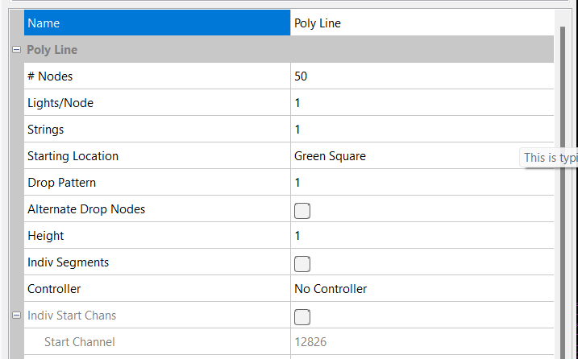This screenshot has height=359, width=578.
Task: Select the Controller property label
Action: click(157, 289)
